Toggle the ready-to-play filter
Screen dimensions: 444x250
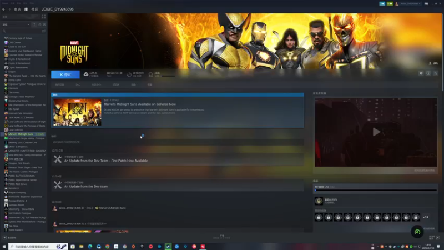pyautogui.click(x=44, y=24)
